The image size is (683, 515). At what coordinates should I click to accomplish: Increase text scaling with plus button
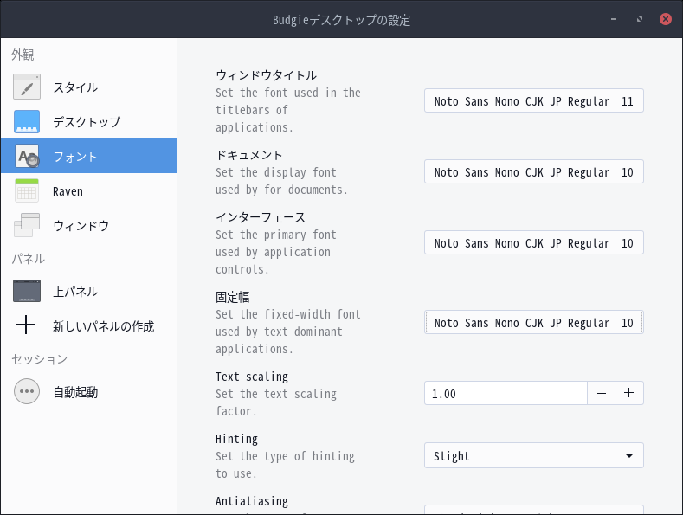[x=629, y=393]
